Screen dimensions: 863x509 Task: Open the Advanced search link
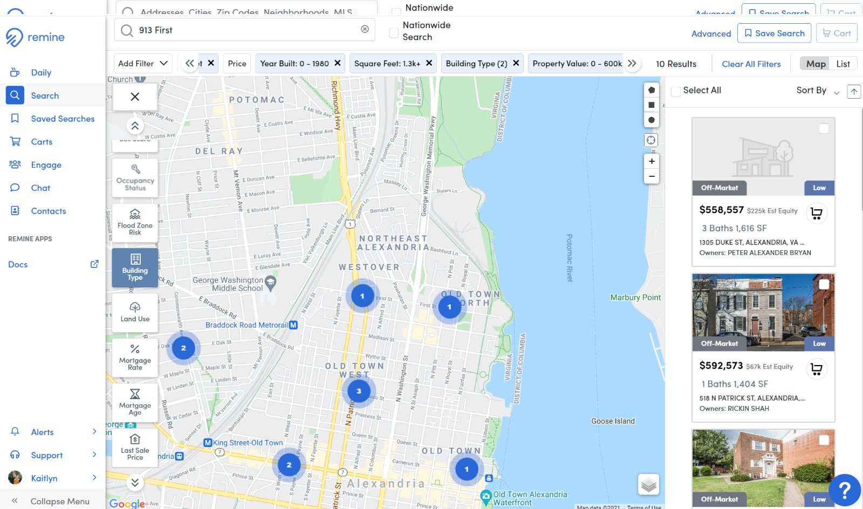(x=711, y=33)
